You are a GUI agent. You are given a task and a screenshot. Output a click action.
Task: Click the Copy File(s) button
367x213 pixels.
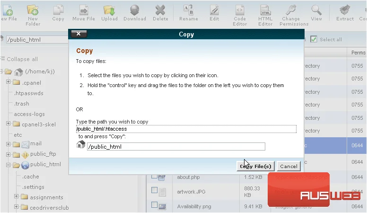pos(255,166)
